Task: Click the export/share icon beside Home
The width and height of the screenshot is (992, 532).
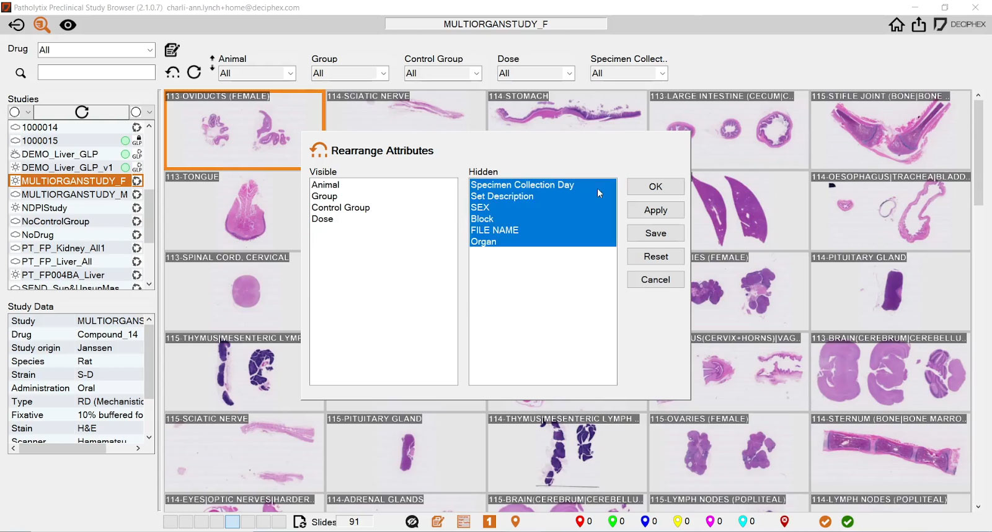Action: (919, 25)
